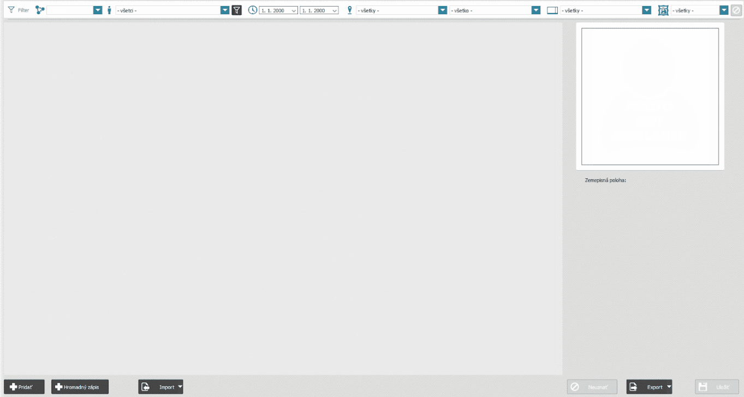Click the person icon beside "- všetci -"
Image resolution: width=744 pixels, height=397 pixels.
click(x=109, y=10)
